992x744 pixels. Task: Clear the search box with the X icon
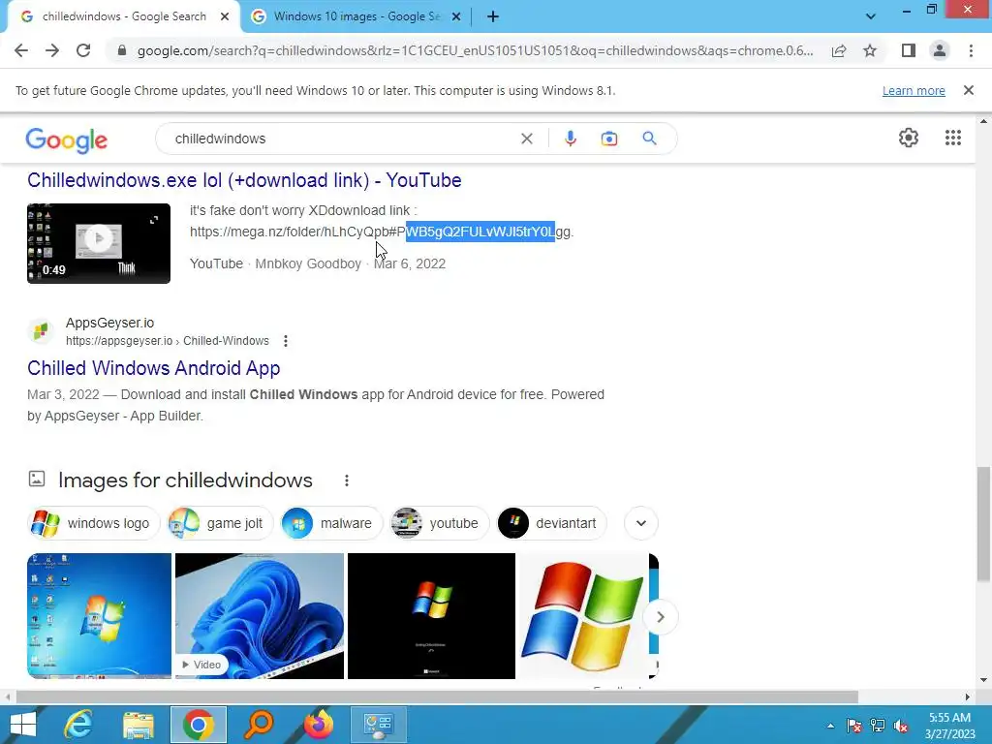click(x=526, y=139)
